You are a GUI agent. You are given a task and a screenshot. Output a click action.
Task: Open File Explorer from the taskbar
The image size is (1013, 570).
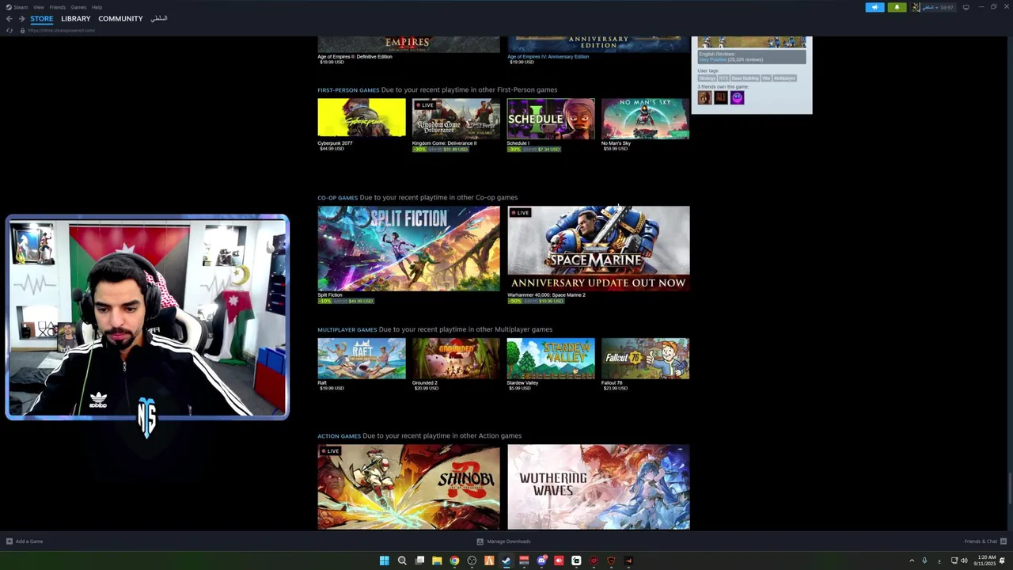pyautogui.click(x=437, y=560)
